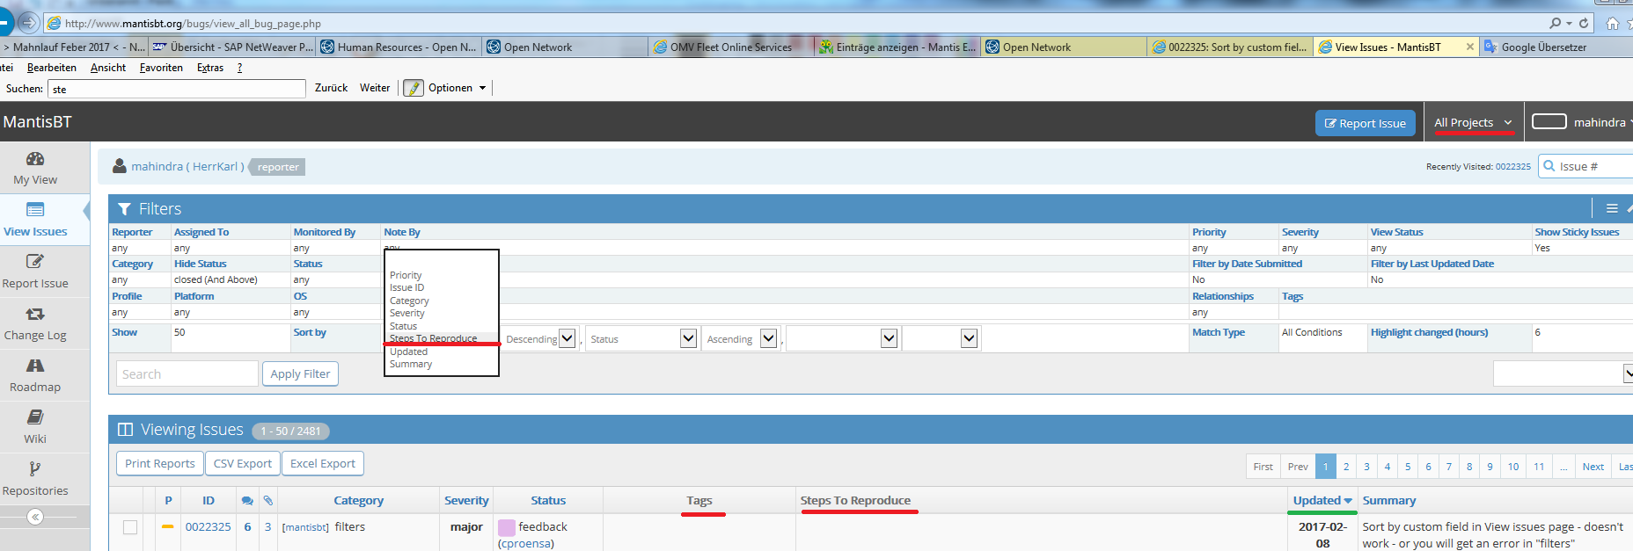Switch to the Google Übersetzer tab
The width and height of the screenshot is (1633, 551).
click(x=1543, y=47)
